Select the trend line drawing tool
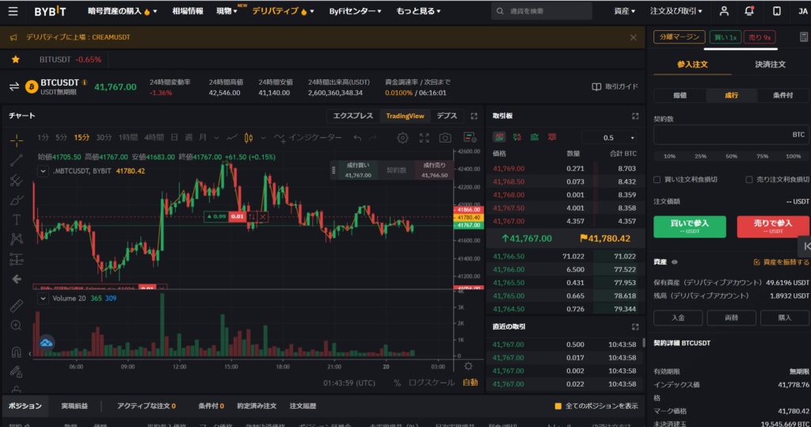The image size is (811, 427). tap(17, 160)
